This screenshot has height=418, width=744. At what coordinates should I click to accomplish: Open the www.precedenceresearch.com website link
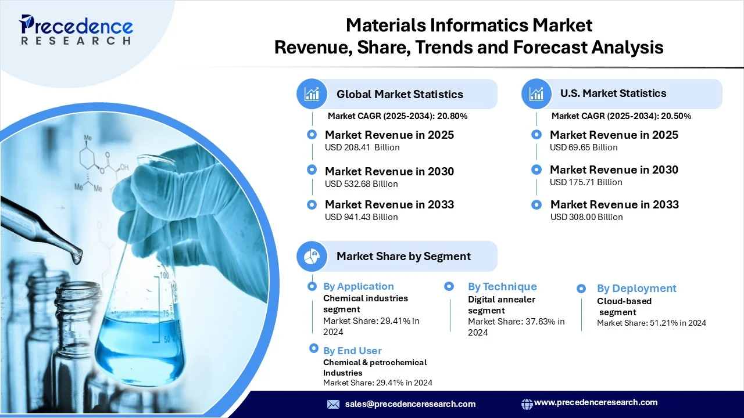pos(596,402)
